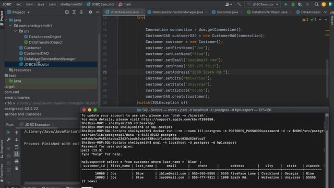Open DataAccessObject in project tree
The height and width of the screenshot is (188, 334).
tap(45, 37)
